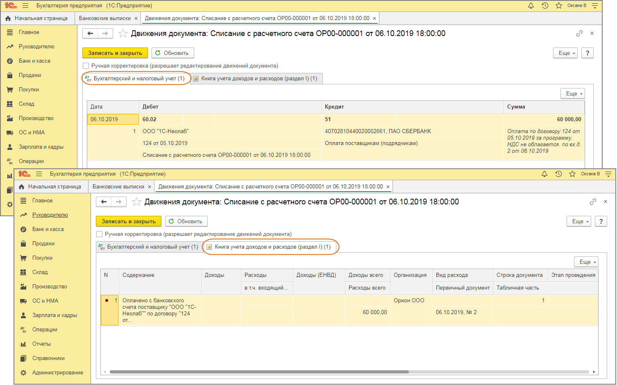
Task: Open Банковские выписки tab in back window
Action: (x=104, y=18)
